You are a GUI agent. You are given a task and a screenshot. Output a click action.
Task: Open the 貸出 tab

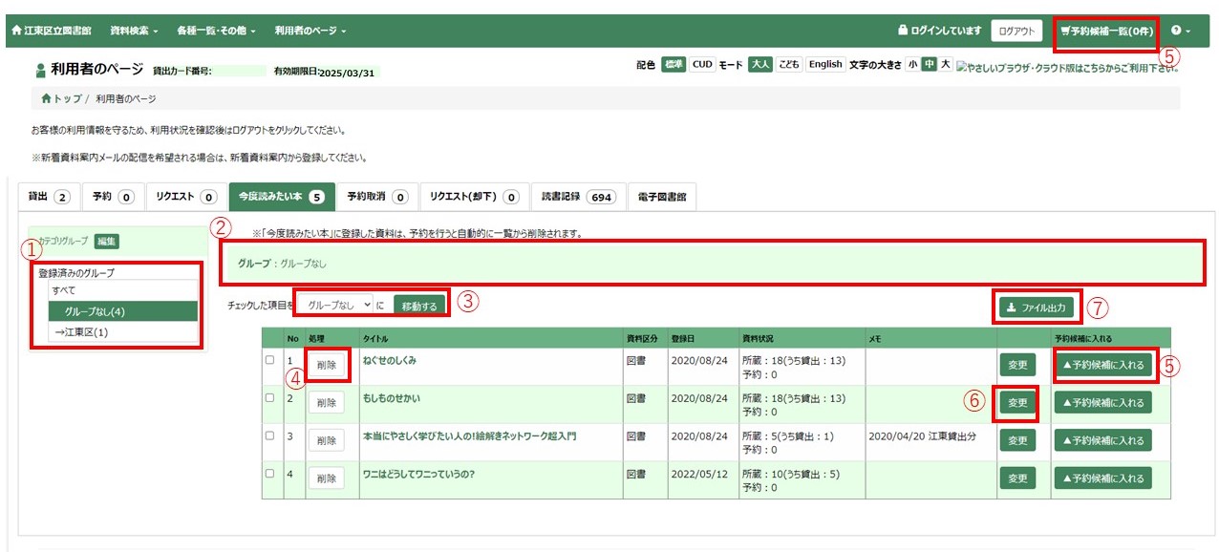coord(49,197)
